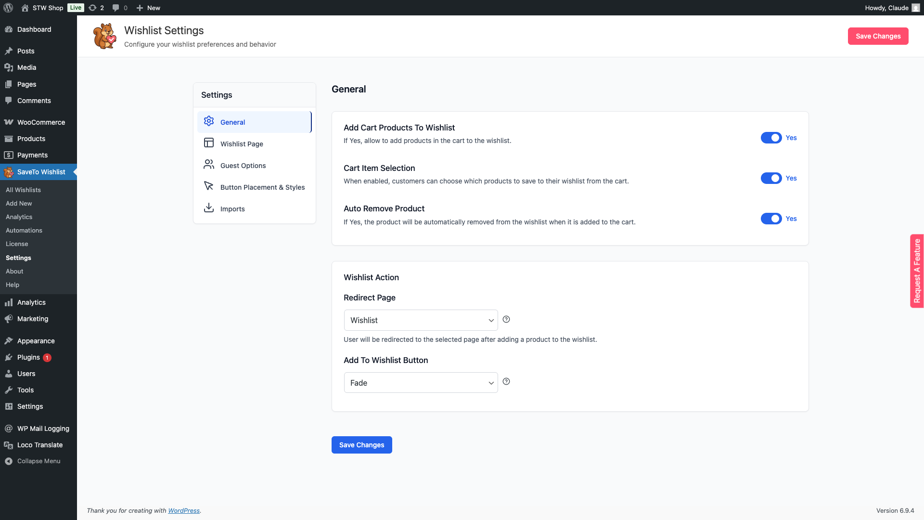The height and width of the screenshot is (520, 924).
Task: Click the Wishlist Page layout icon
Action: pos(209,143)
